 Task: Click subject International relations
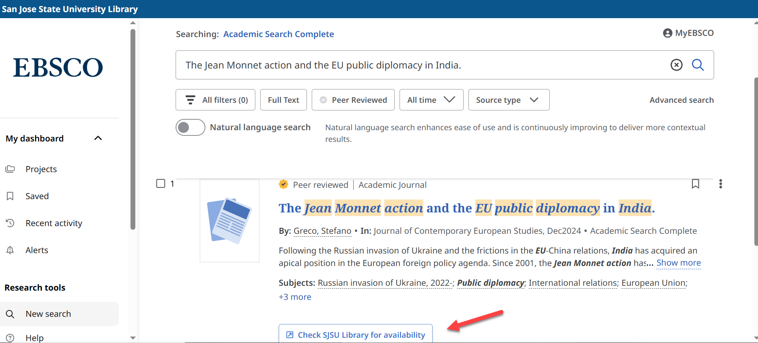coord(573,283)
